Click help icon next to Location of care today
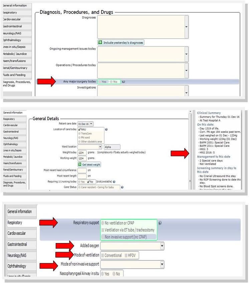This screenshot has height=283, width=249. [x=106, y=130]
